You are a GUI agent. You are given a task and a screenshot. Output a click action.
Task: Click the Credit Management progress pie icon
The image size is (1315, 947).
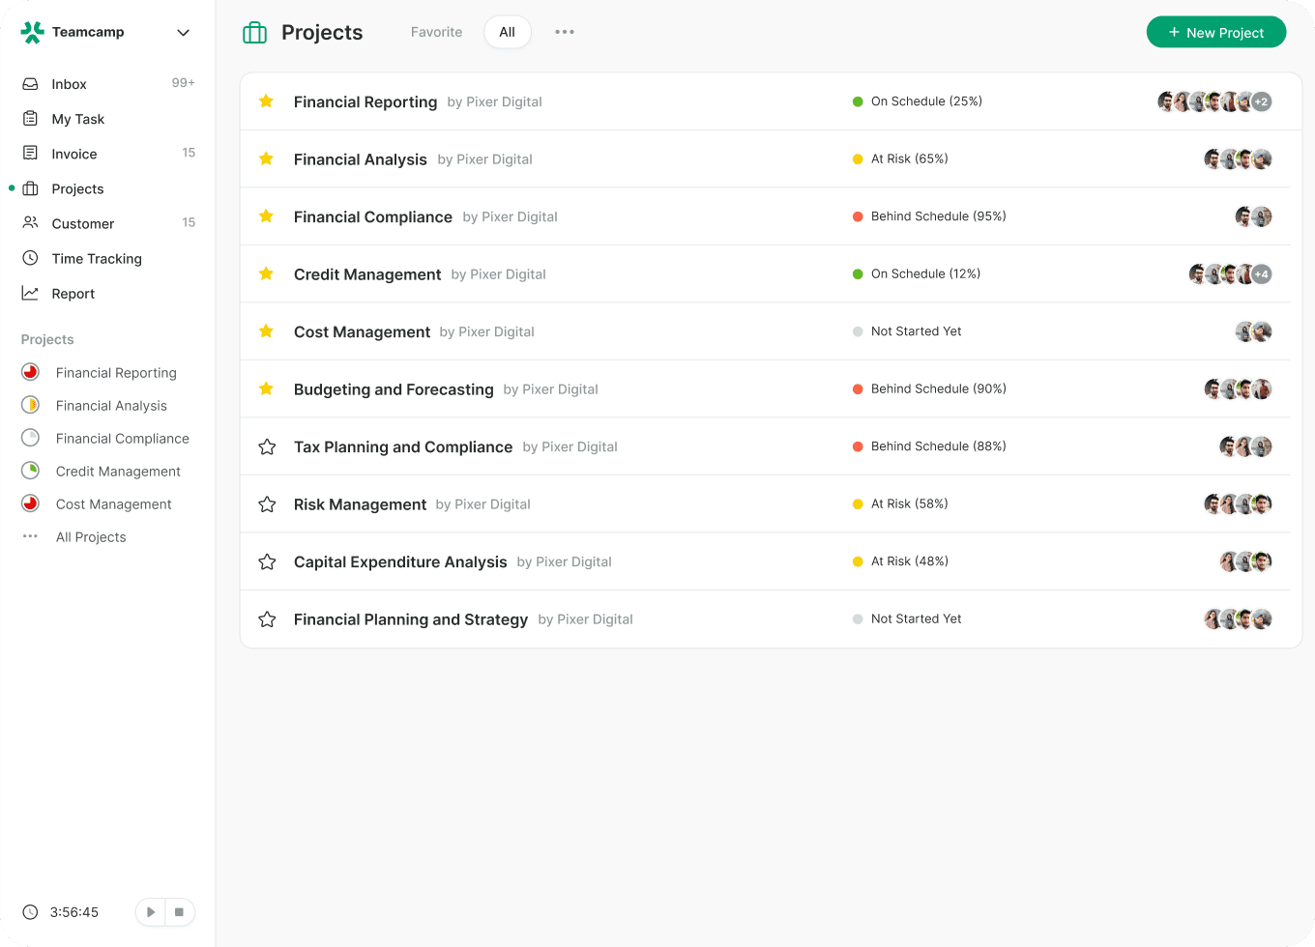[x=31, y=471]
